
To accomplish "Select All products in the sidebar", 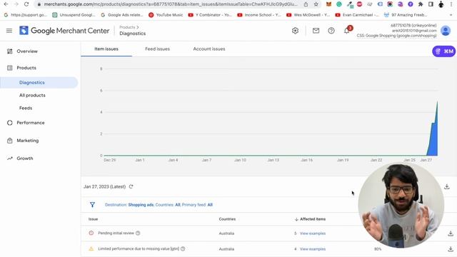I will [32, 95].
